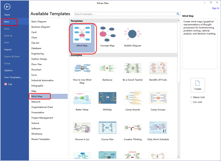
Task: Click the back arrow circle icon
Action: (x=7, y=7)
